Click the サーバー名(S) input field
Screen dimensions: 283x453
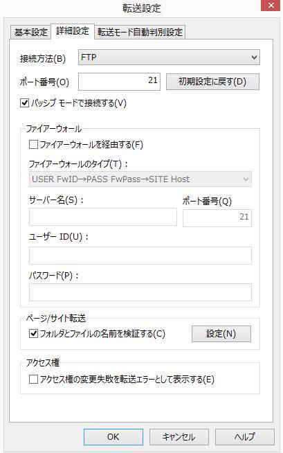tap(103, 217)
